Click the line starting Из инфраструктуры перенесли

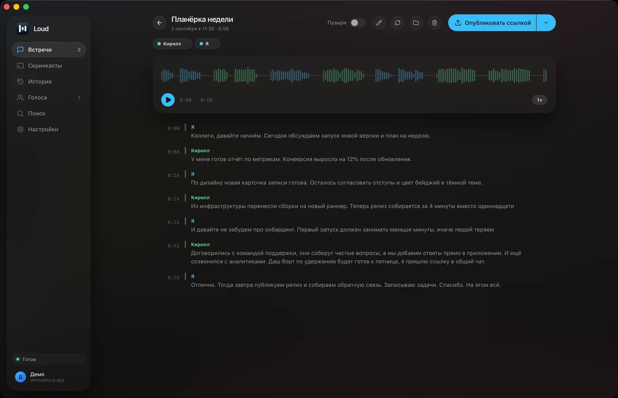coord(352,206)
